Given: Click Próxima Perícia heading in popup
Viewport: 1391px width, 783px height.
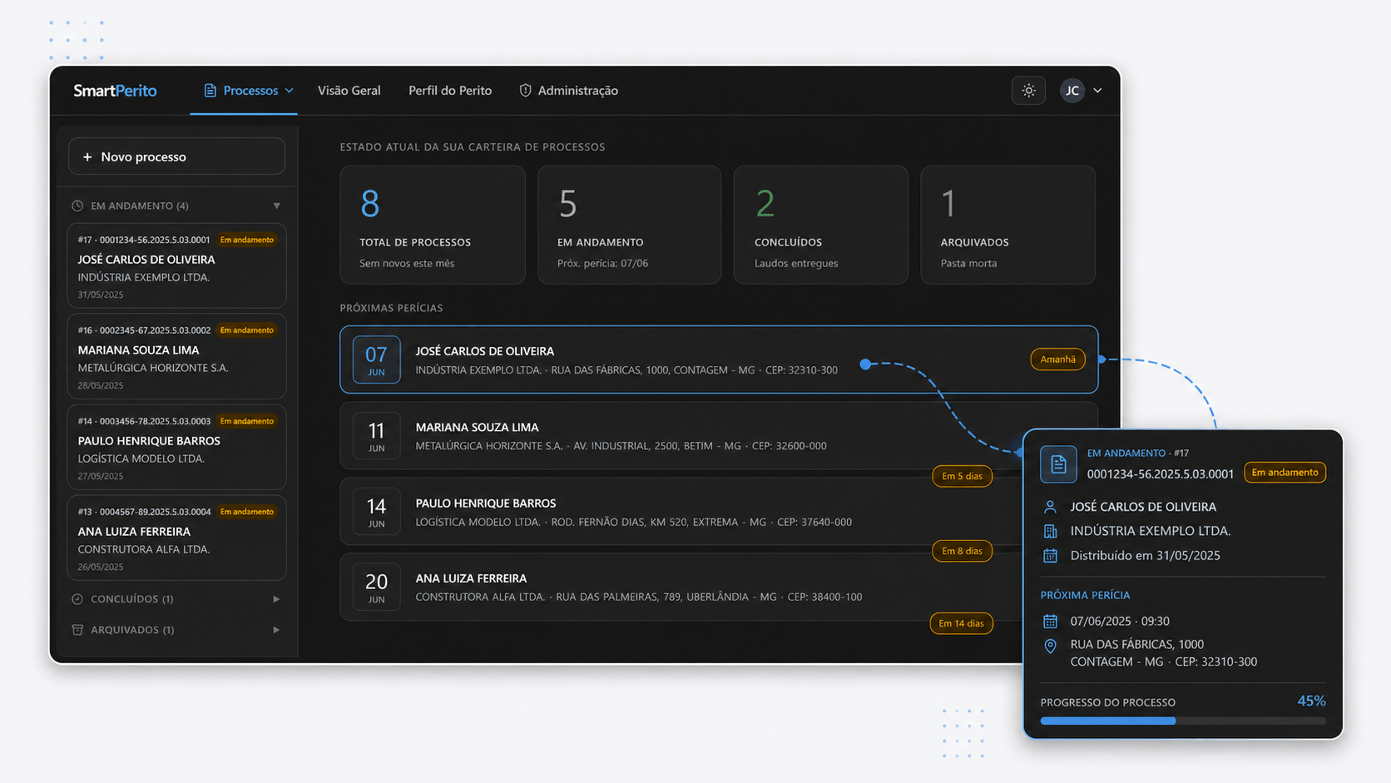Looking at the screenshot, I should tap(1085, 596).
